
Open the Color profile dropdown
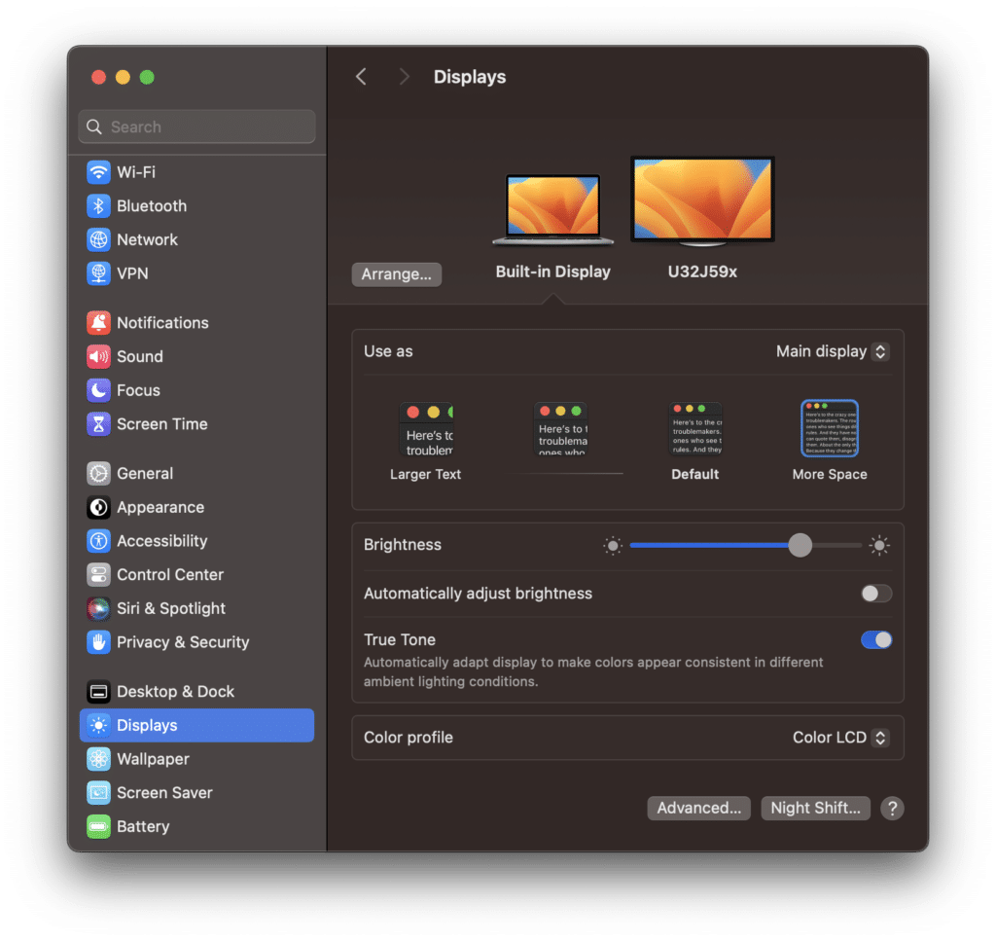[x=838, y=737]
